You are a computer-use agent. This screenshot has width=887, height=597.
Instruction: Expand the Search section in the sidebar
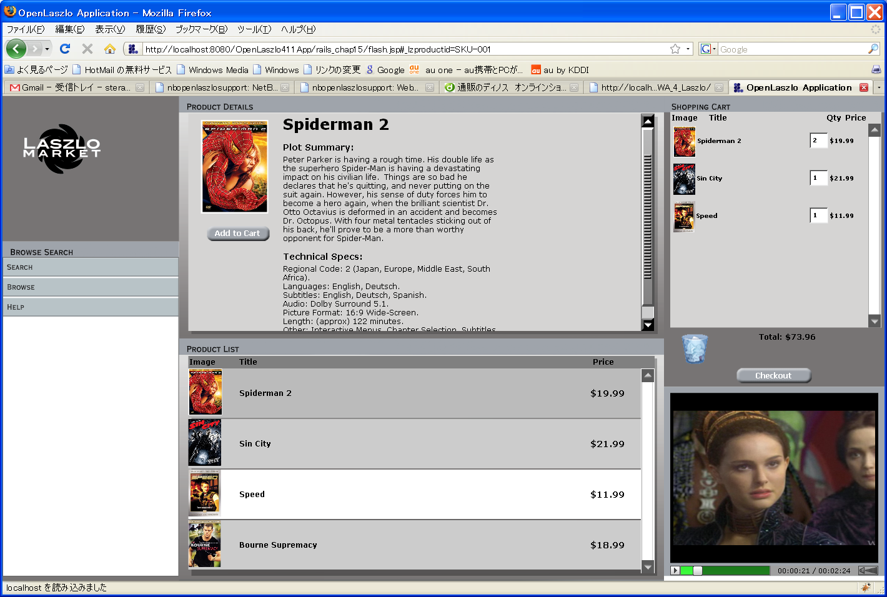point(90,267)
